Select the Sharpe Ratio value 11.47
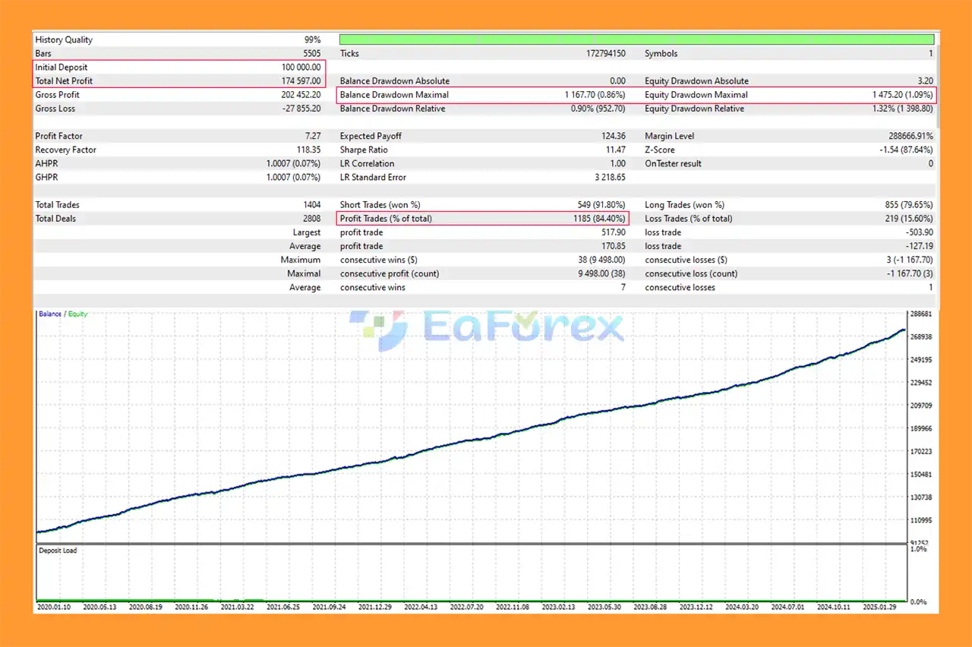 coord(616,150)
